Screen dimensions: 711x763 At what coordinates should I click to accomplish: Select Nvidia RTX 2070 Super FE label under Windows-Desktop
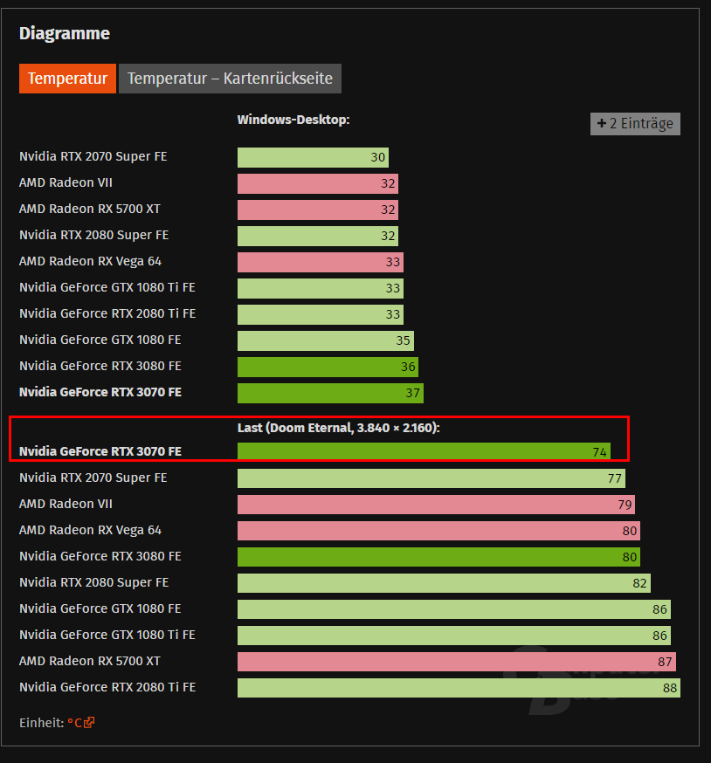click(x=93, y=156)
